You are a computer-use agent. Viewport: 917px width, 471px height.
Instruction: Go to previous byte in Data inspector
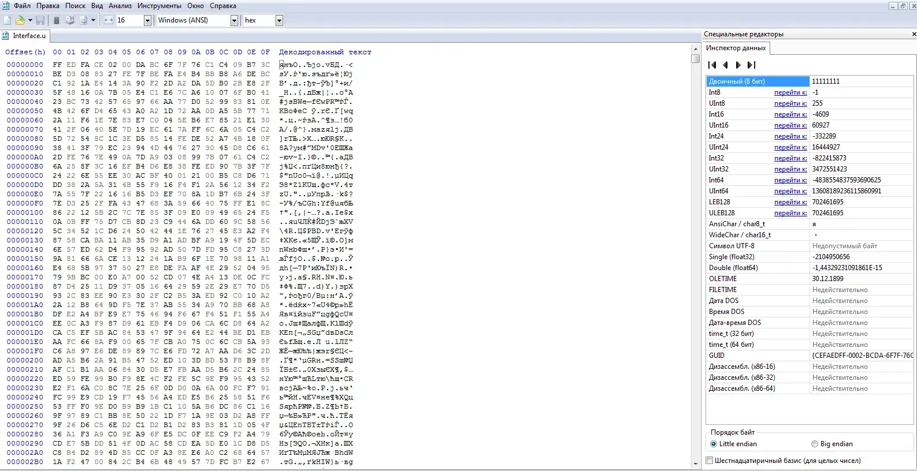[725, 65]
